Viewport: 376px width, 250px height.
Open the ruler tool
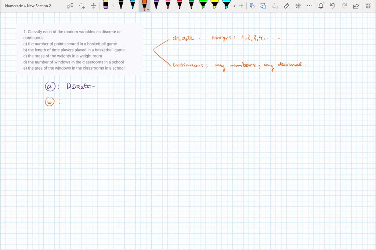coord(286,5)
